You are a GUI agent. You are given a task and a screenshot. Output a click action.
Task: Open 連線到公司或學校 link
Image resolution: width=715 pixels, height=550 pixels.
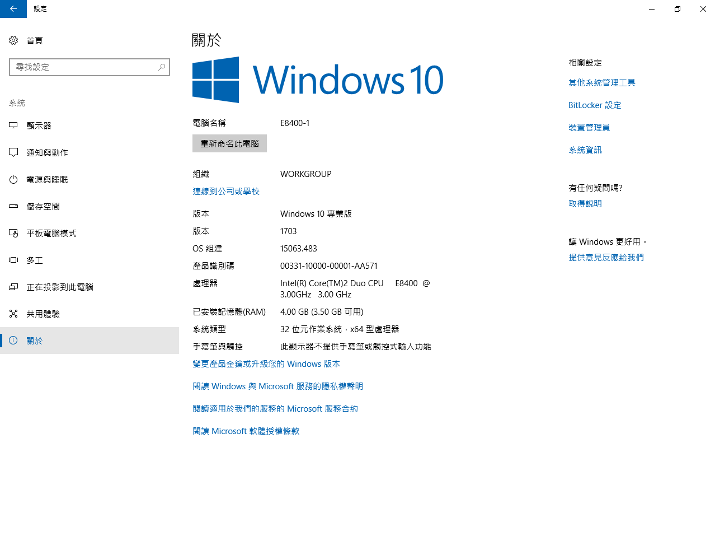point(226,192)
